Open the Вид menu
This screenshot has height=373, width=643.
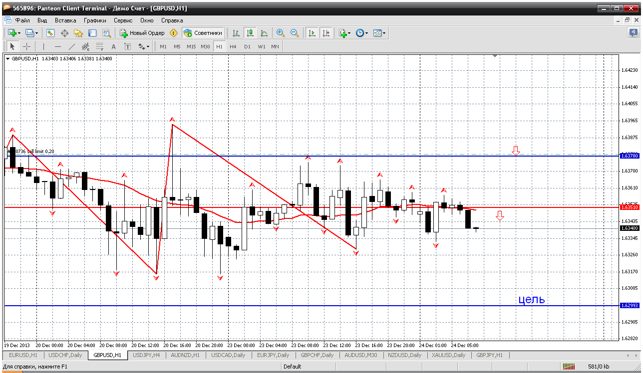click(42, 20)
